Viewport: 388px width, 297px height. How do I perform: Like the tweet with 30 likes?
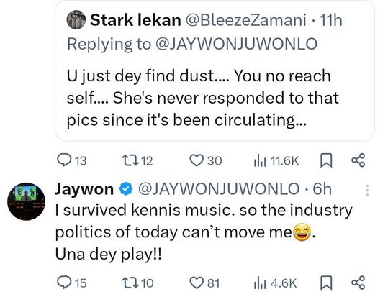coord(206,160)
